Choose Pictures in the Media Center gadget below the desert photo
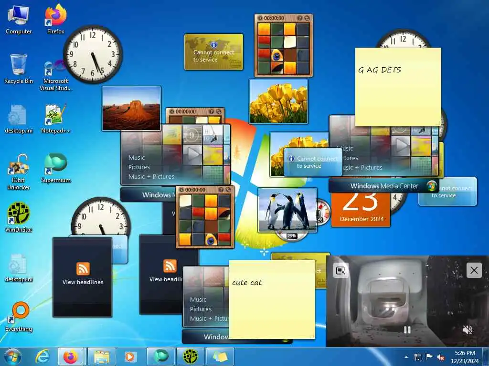This screenshot has height=366, width=489. pos(139,167)
